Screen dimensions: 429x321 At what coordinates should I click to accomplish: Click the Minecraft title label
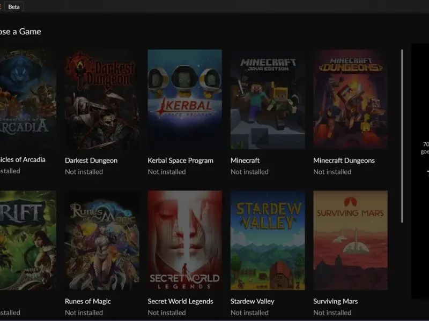(245, 160)
